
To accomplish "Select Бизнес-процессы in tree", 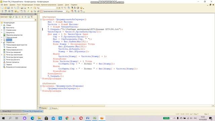I will tap(13, 62).
